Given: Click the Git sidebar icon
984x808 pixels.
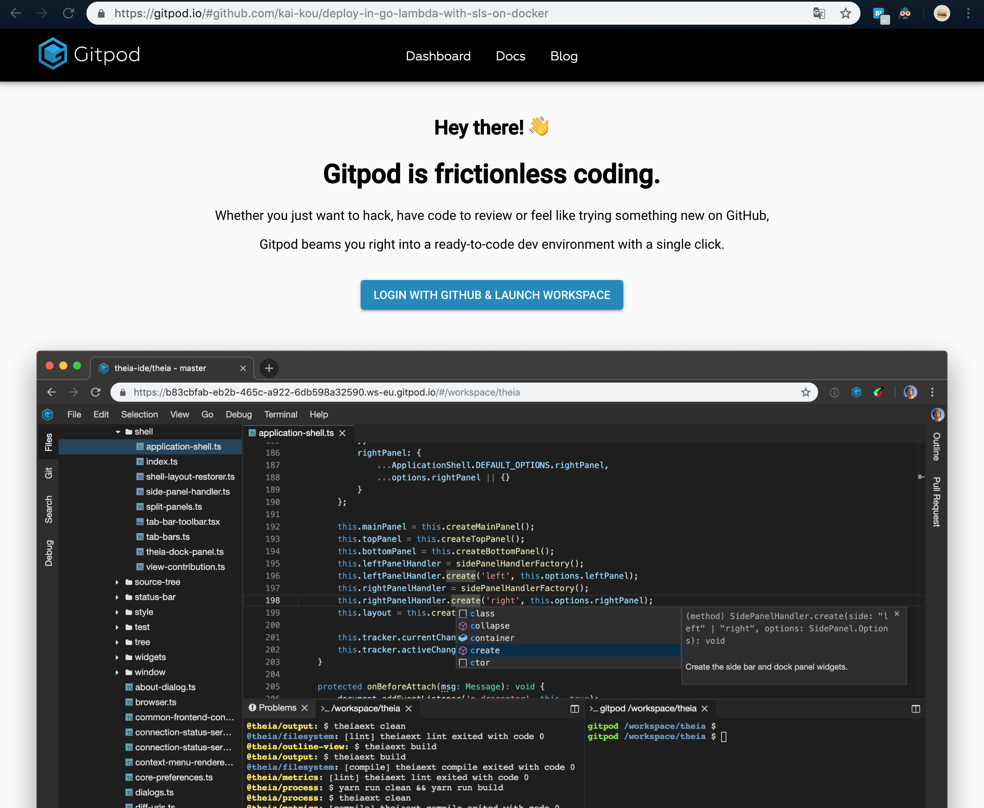Looking at the screenshot, I should [46, 473].
